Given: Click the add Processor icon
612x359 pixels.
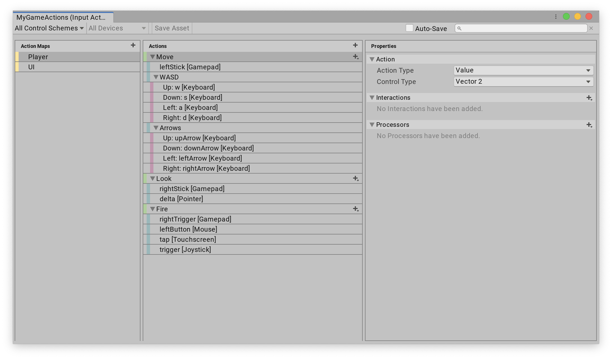Looking at the screenshot, I should [x=589, y=125].
